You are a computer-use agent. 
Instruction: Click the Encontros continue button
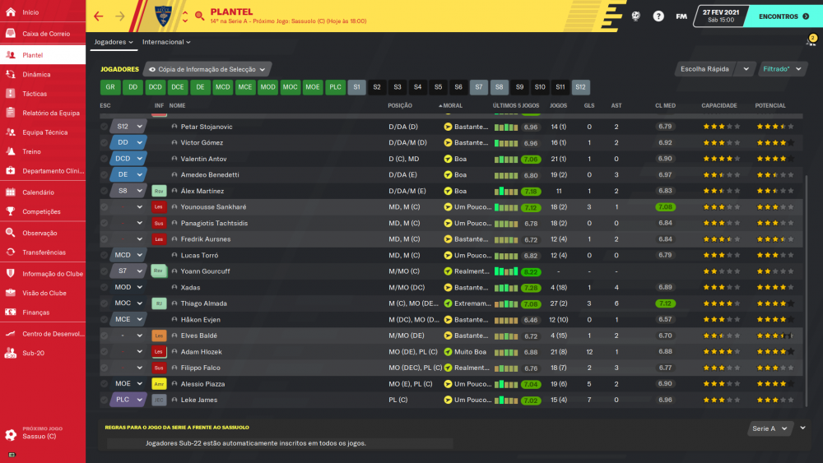click(784, 16)
